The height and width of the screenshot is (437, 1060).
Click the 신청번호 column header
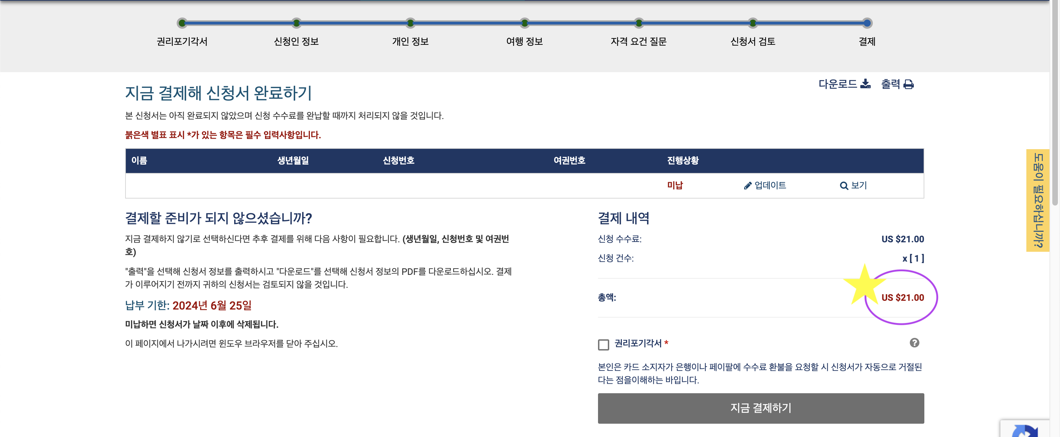tap(398, 160)
